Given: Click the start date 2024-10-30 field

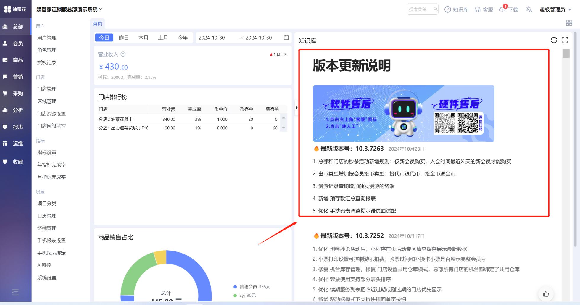Looking at the screenshot, I should pyautogui.click(x=212, y=38).
